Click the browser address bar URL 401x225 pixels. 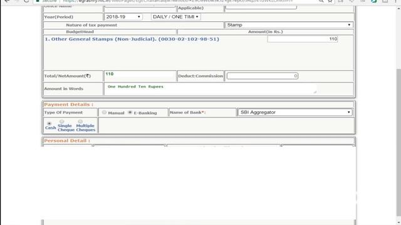pyautogui.click(x=177, y=1)
